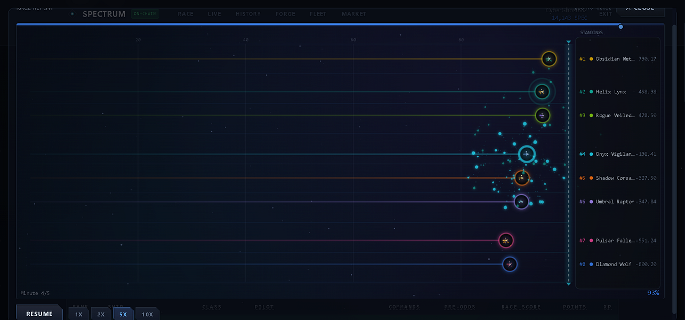The width and height of the screenshot is (685, 320).
Task: Click the PRE-ODDS column header
Action: 460,307
